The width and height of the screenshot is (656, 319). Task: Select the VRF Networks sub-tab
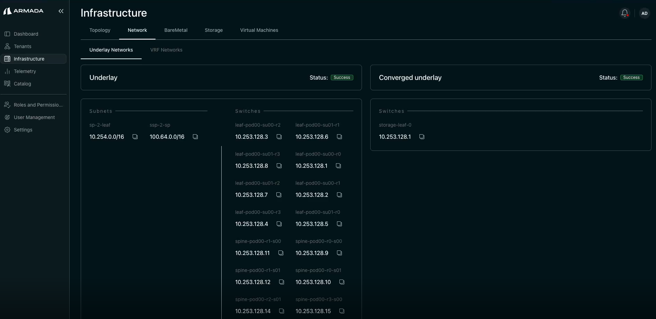pos(166,50)
